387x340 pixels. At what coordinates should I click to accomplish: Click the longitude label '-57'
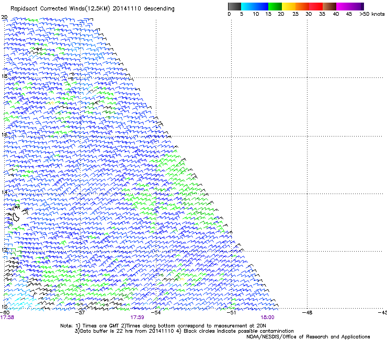(80, 313)
